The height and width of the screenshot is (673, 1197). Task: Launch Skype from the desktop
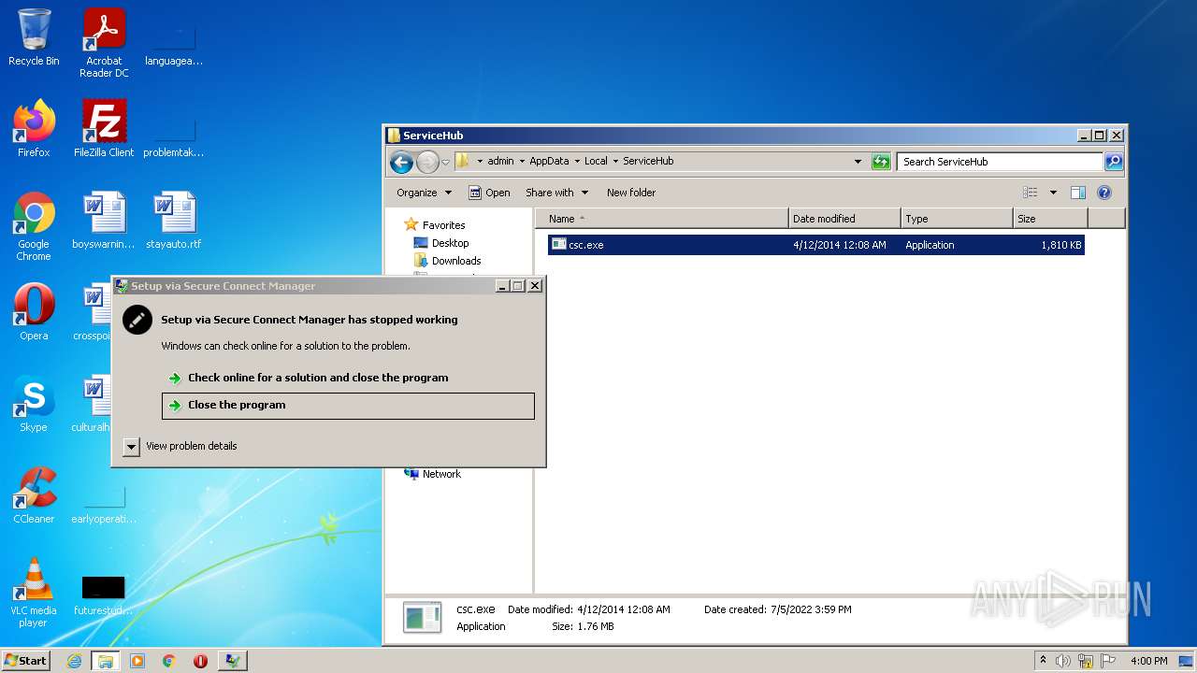point(34,404)
